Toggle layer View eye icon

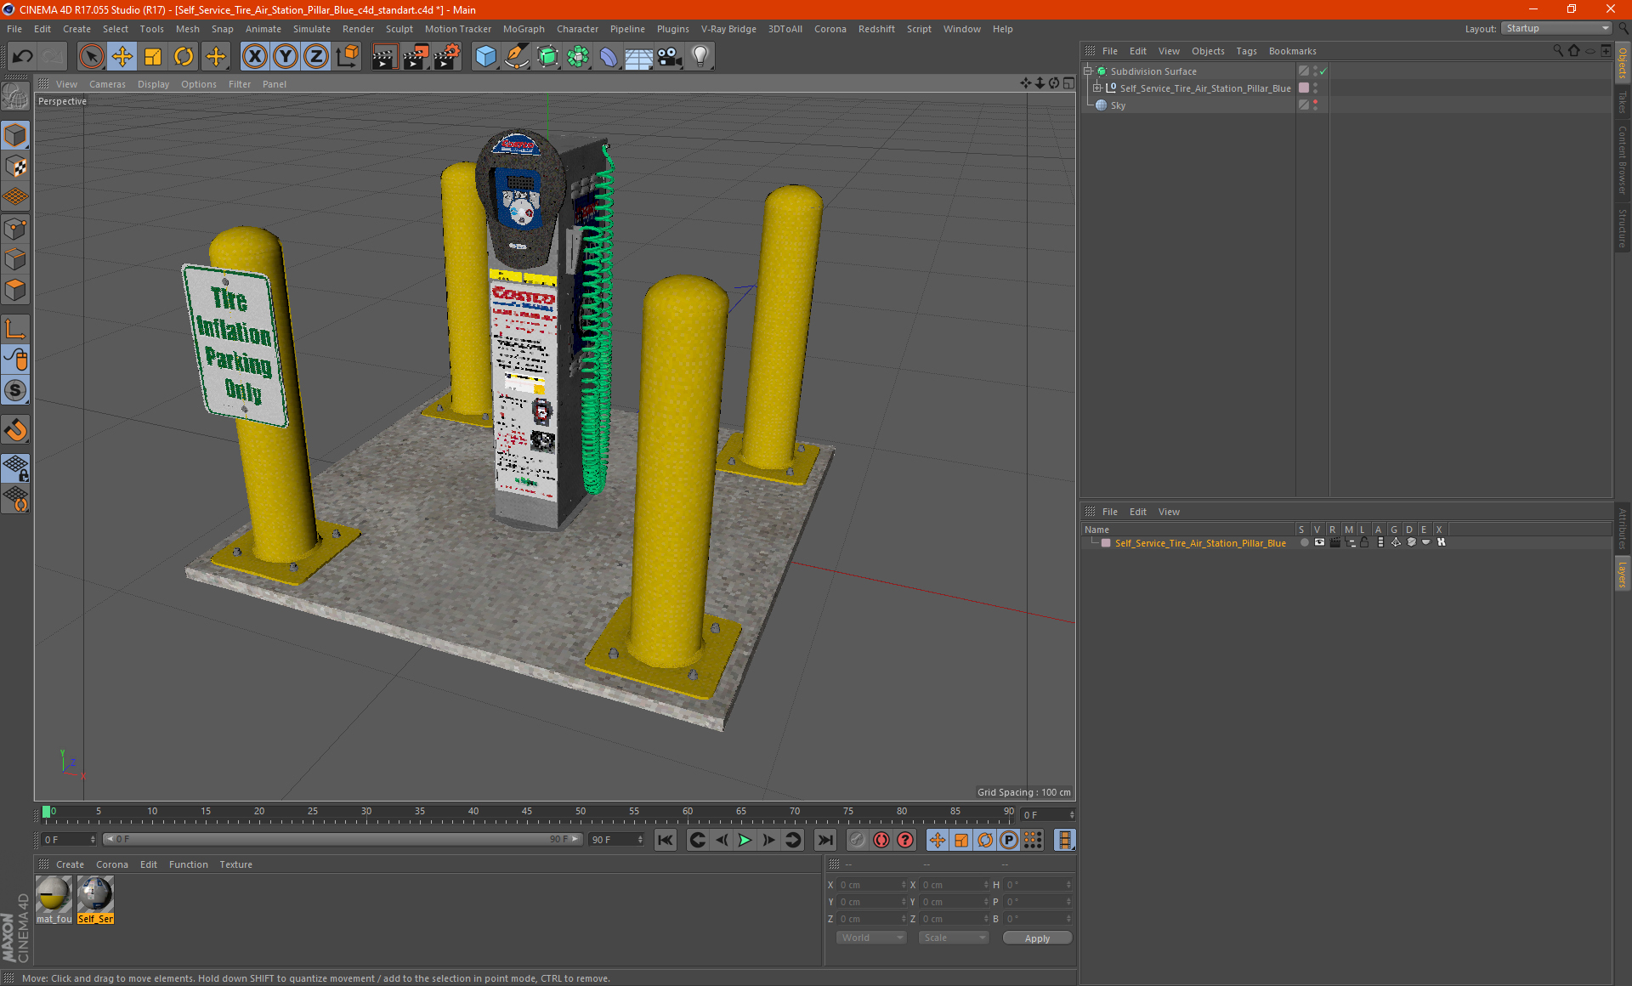coord(1319,542)
